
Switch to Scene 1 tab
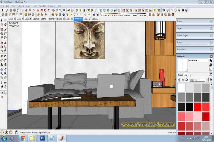12,19
